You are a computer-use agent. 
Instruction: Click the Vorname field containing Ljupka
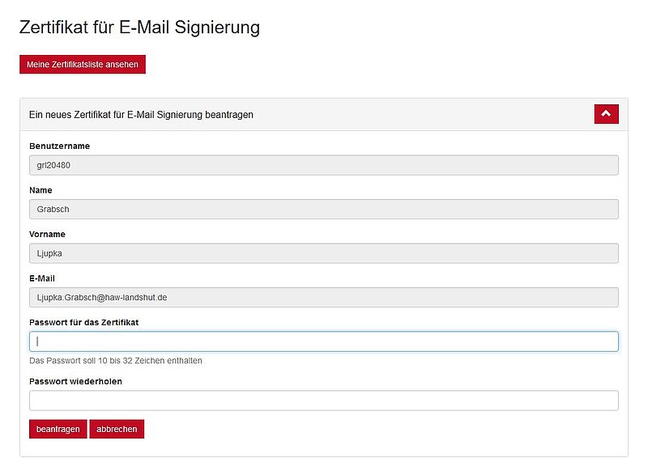[323, 253]
